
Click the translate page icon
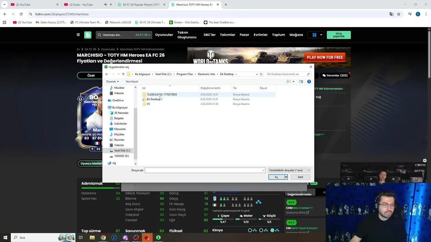point(391,14)
